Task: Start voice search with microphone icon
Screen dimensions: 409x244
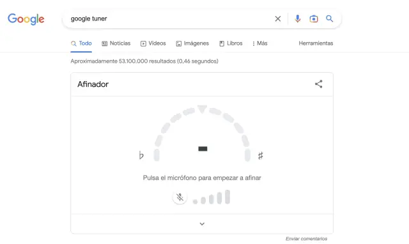Action: point(298,19)
